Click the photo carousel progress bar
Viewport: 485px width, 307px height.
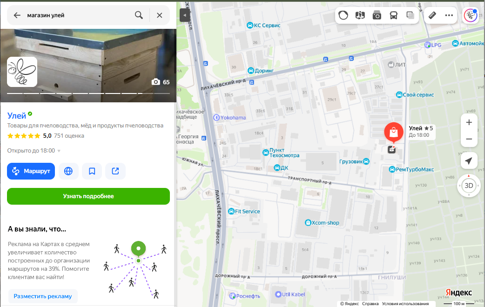point(88,93)
